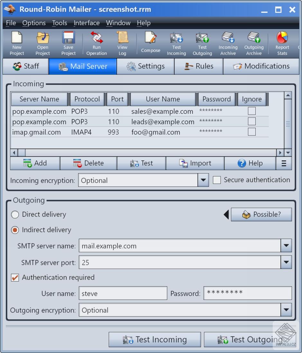Add a new incoming server row
Image resolution: width=302 pixels, height=353 pixels.
35,163
